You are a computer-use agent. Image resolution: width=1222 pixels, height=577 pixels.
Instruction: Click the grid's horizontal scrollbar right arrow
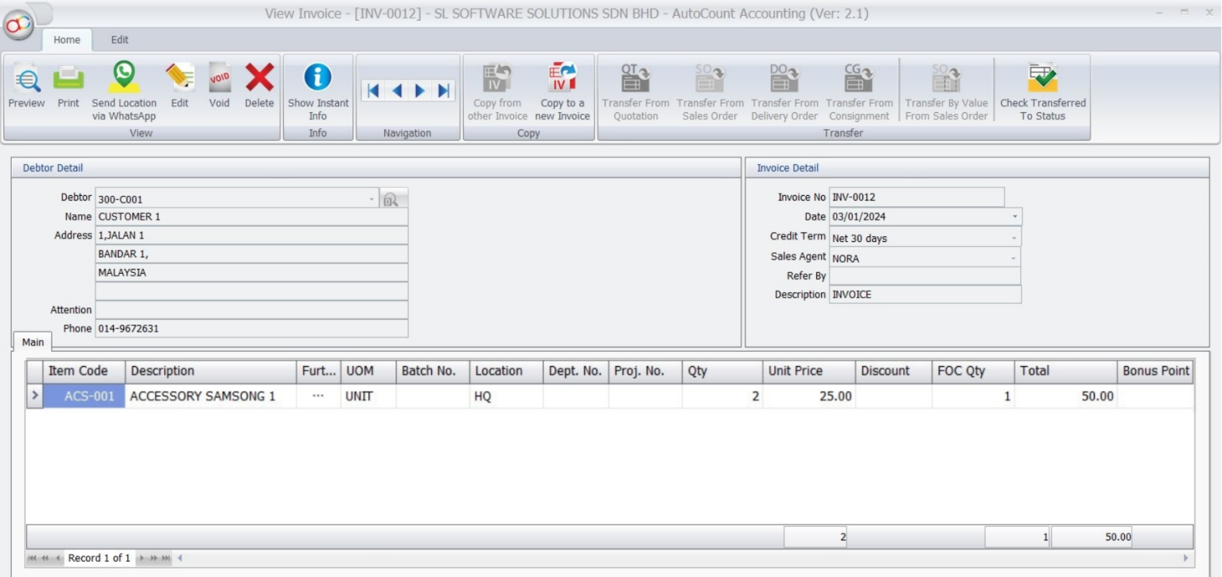point(1186,558)
